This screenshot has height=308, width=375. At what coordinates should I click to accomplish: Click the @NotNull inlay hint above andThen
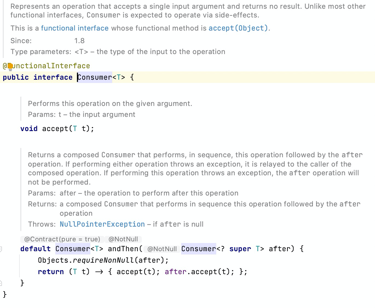[123, 239]
